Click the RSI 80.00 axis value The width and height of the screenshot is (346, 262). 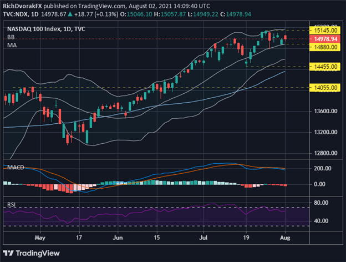321,203
